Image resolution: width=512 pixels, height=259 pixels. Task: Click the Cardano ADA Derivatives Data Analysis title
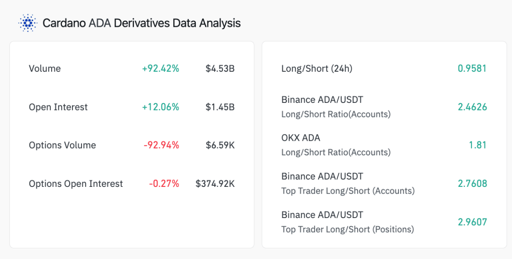tap(141, 23)
